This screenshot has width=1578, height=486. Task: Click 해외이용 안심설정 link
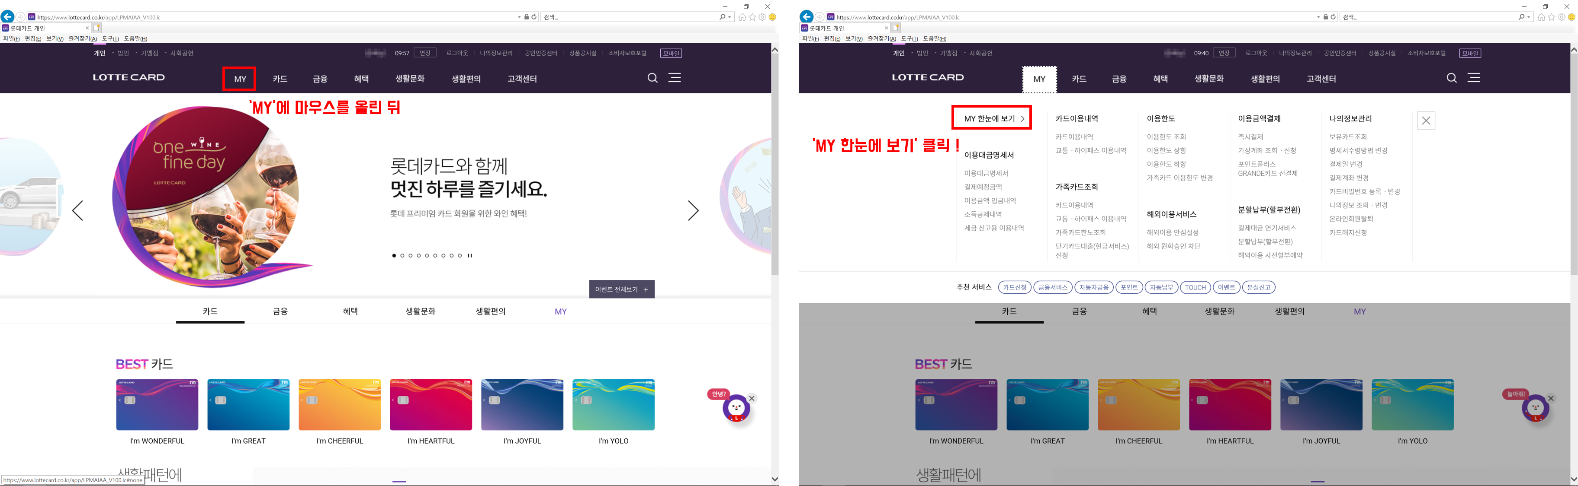pos(1173,233)
